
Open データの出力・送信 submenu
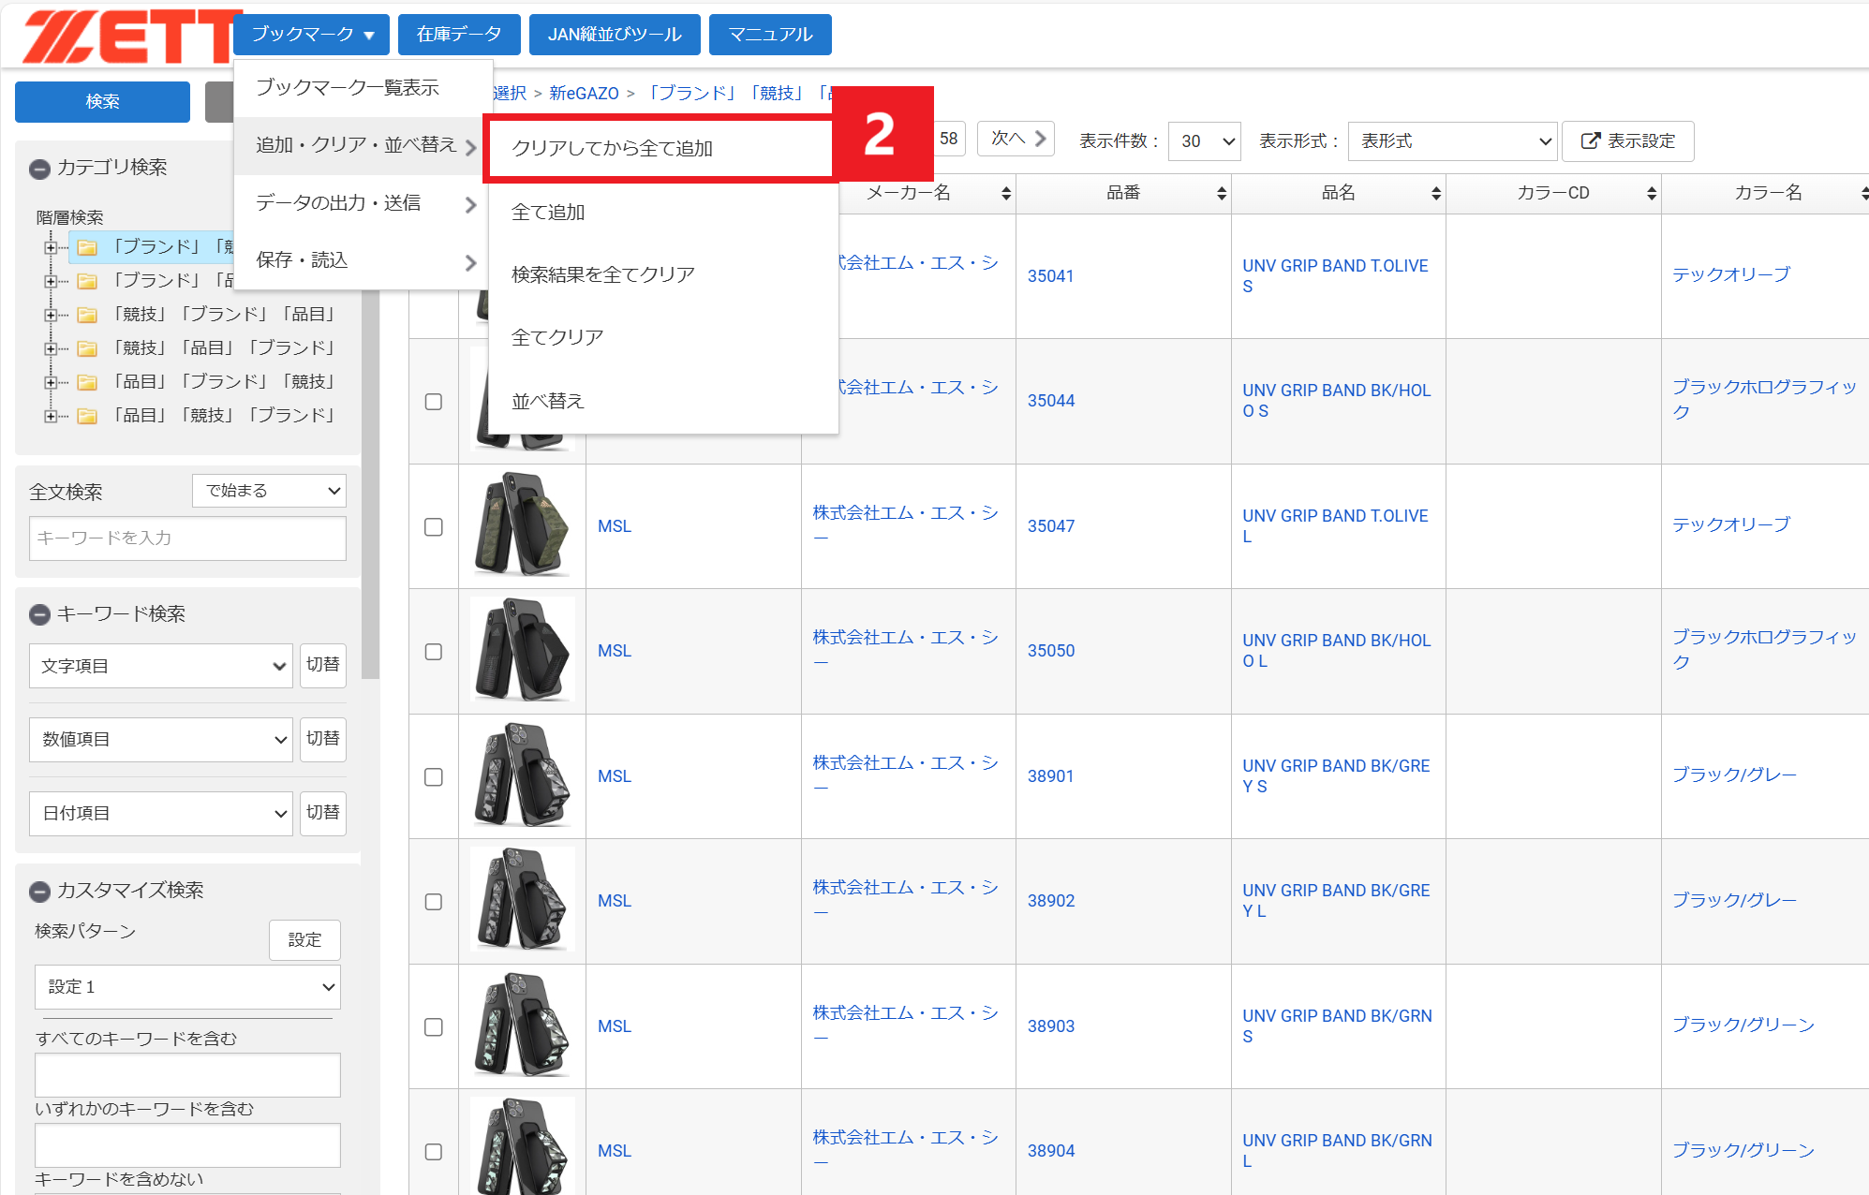click(x=363, y=203)
